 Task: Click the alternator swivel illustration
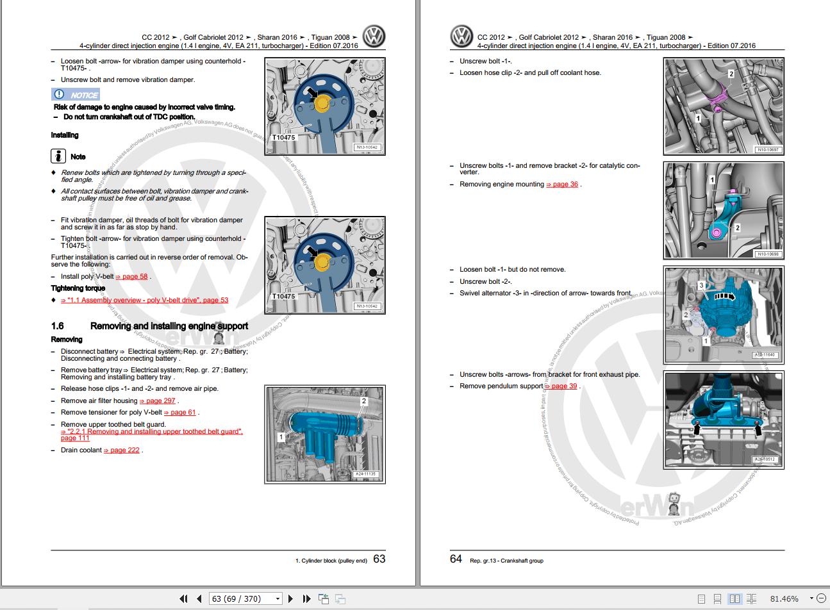click(x=724, y=315)
